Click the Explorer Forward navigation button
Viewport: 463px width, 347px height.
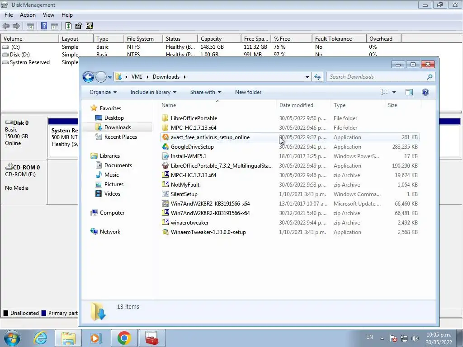(x=101, y=77)
